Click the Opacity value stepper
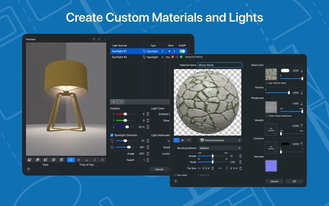The height and width of the screenshot is (206, 329). point(301,93)
